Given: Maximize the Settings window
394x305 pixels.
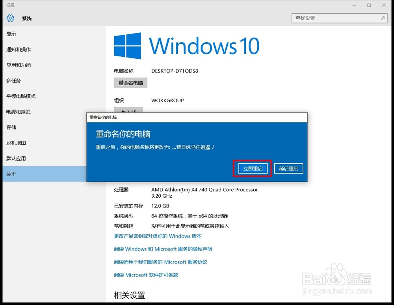Looking at the screenshot, I should pos(369,5).
